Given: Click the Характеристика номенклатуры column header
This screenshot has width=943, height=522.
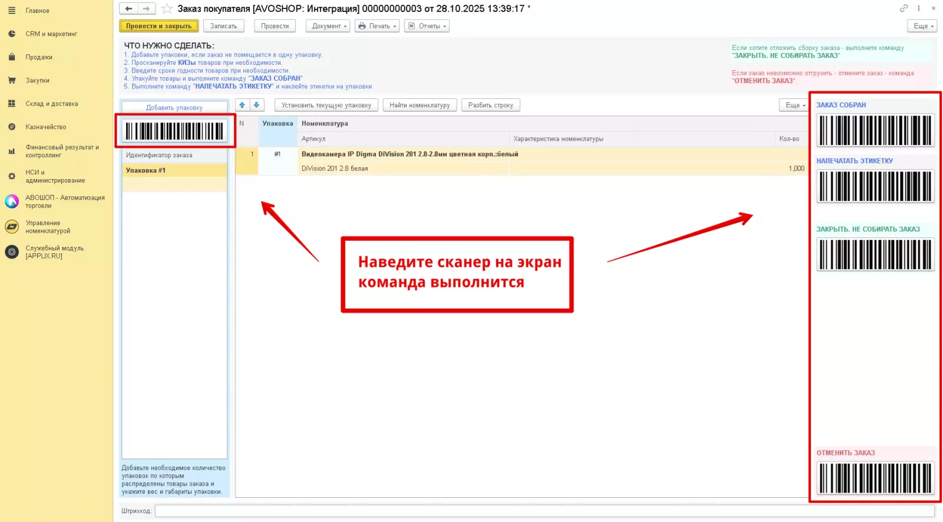Looking at the screenshot, I should [x=642, y=139].
